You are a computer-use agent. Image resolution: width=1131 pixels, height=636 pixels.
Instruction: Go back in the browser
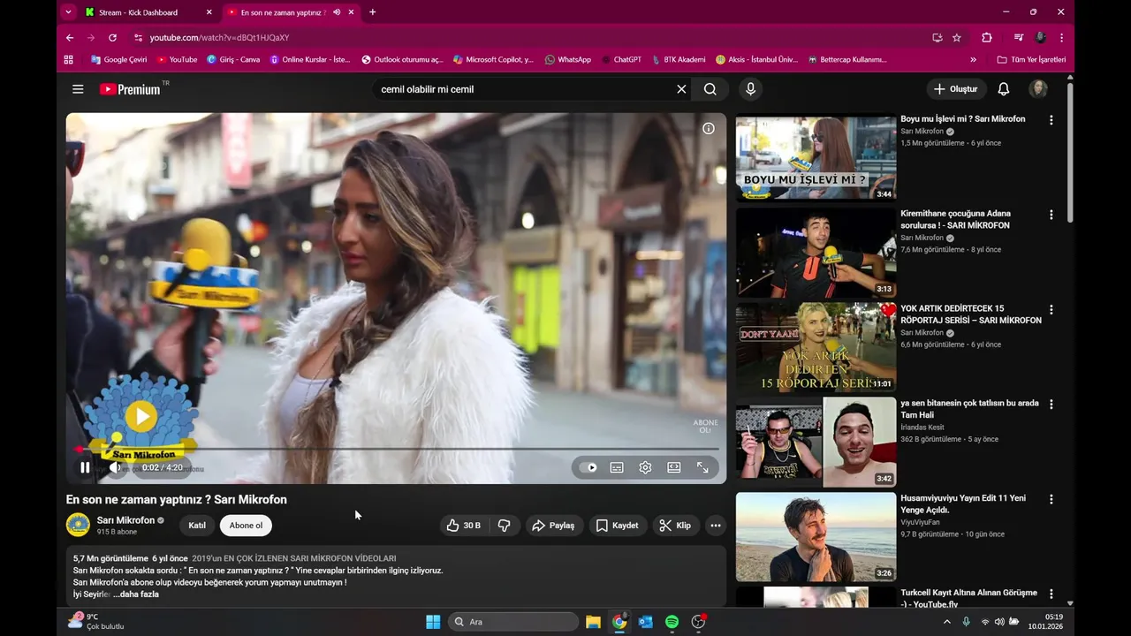pos(70,38)
